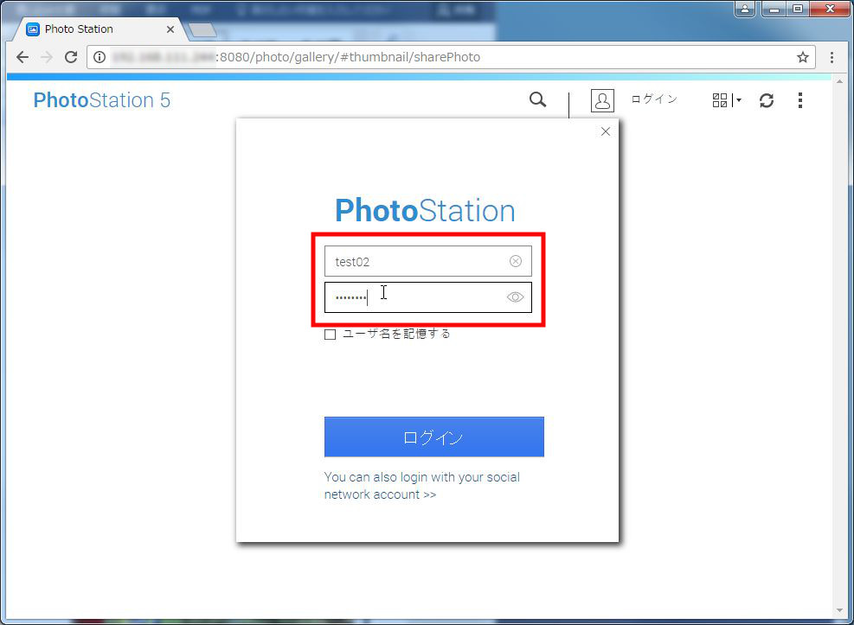Open Chrome's three-dot menu
Viewport: 854px width, 625px height.
(832, 57)
